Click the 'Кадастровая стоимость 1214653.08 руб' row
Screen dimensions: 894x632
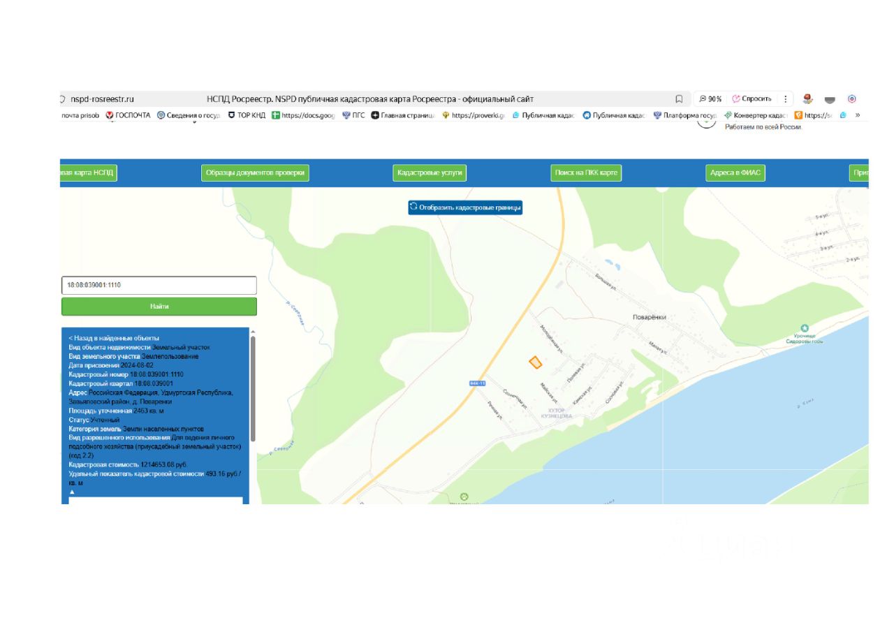[x=128, y=464]
